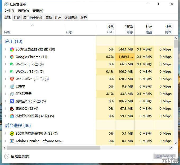Expand the 记事本 process row
Viewport: 180px width, 165px height.
tap(5, 86)
